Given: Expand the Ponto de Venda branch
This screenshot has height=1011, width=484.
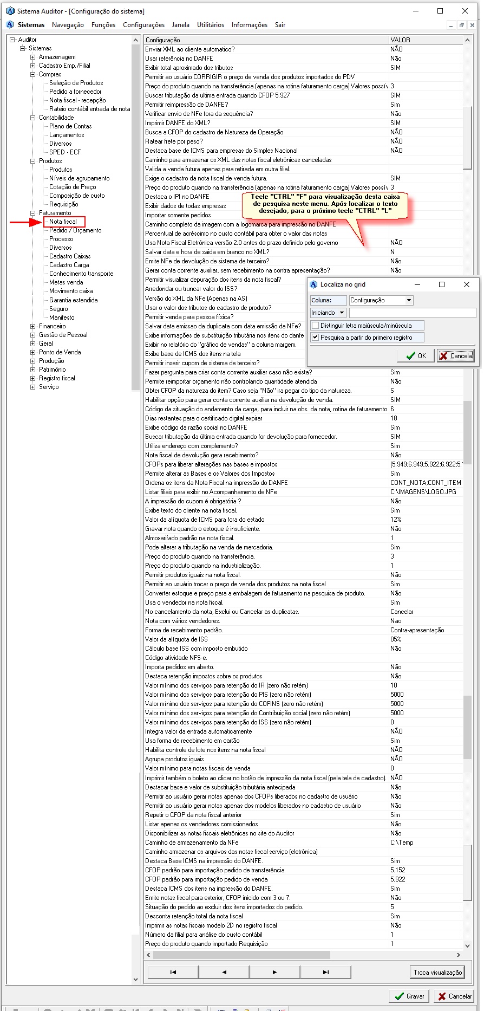Looking at the screenshot, I should click(x=33, y=352).
